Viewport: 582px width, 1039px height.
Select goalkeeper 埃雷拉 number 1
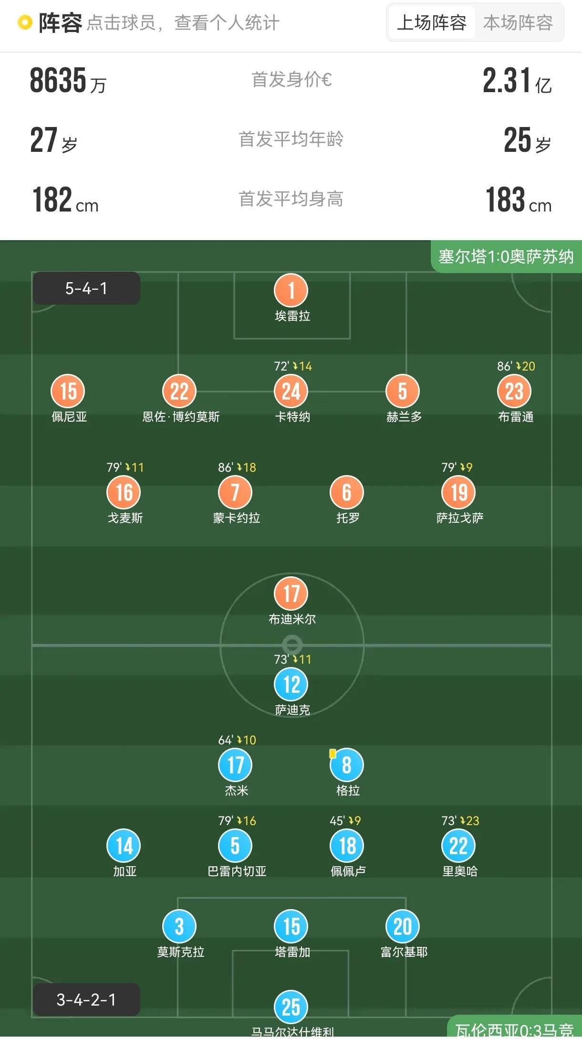coord(291,290)
